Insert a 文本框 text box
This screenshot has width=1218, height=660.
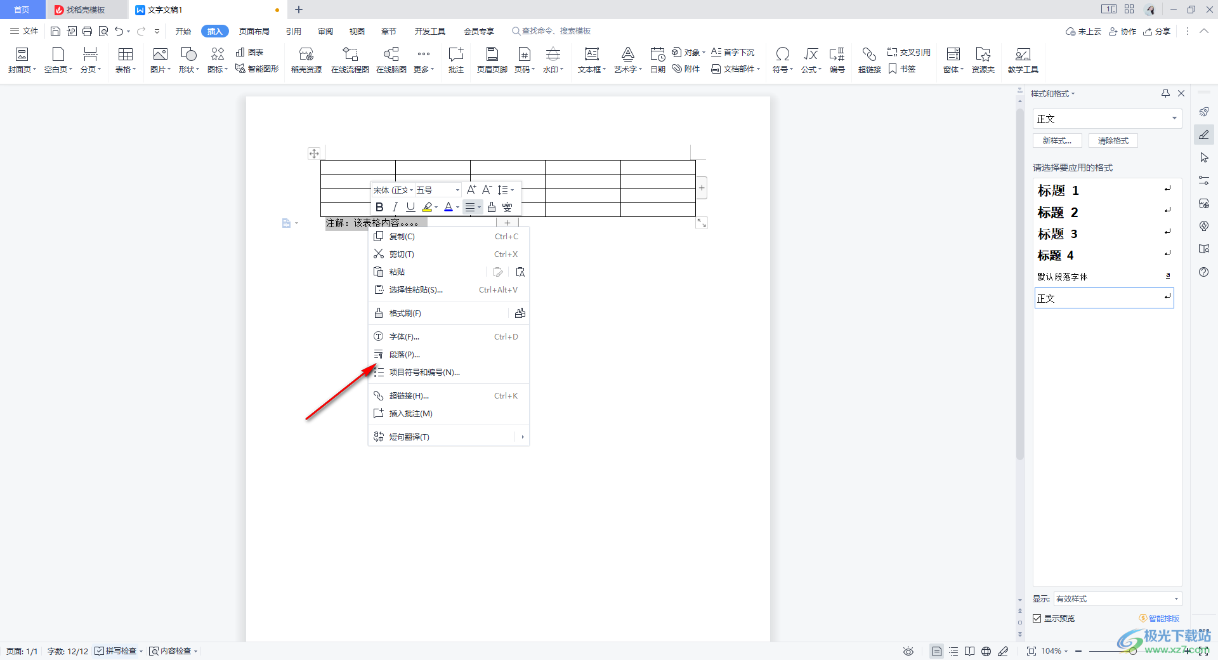click(x=592, y=60)
